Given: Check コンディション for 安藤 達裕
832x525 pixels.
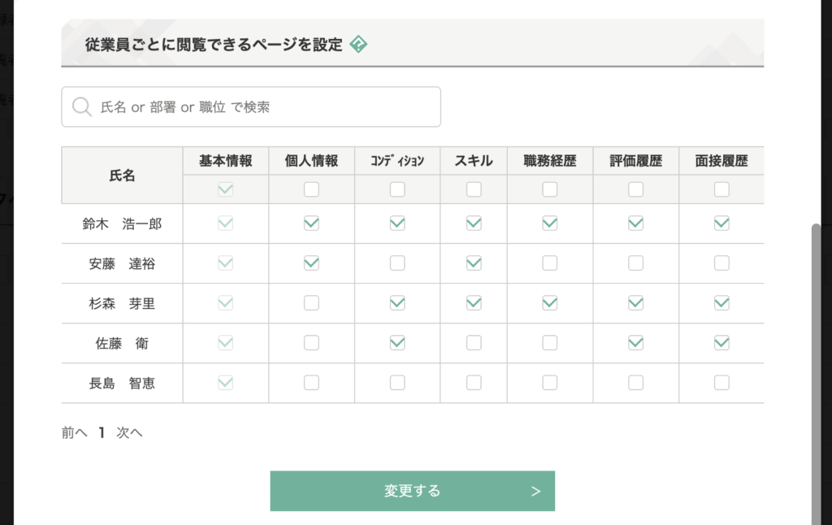Looking at the screenshot, I should (397, 263).
